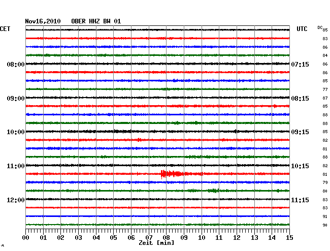Select the 12:00 CET time label
The height and width of the screenshot is (251, 330).
(16, 200)
